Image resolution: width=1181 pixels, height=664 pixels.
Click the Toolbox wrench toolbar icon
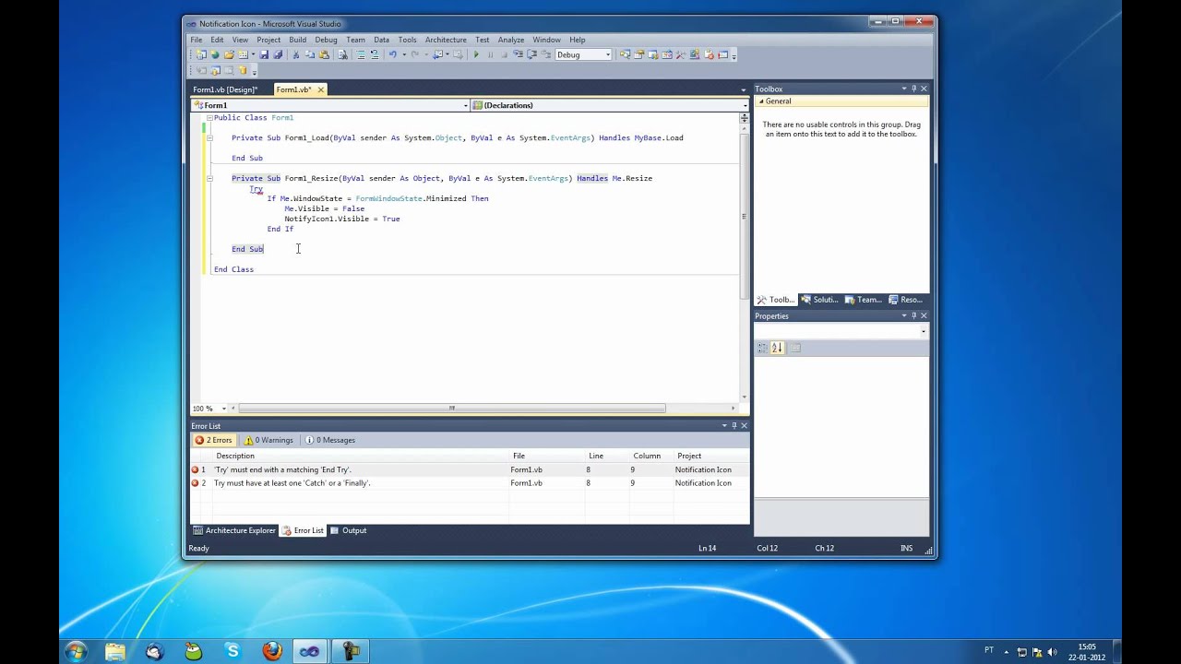pyautogui.click(x=680, y=54)
